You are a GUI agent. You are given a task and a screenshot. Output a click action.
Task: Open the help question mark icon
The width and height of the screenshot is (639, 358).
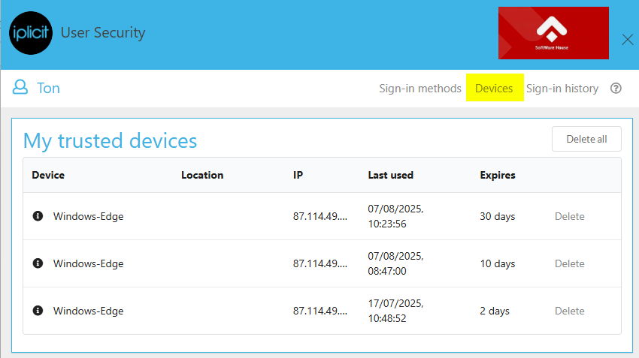pos(616,89)
